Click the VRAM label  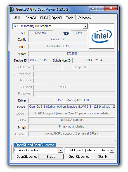(22, 54)
